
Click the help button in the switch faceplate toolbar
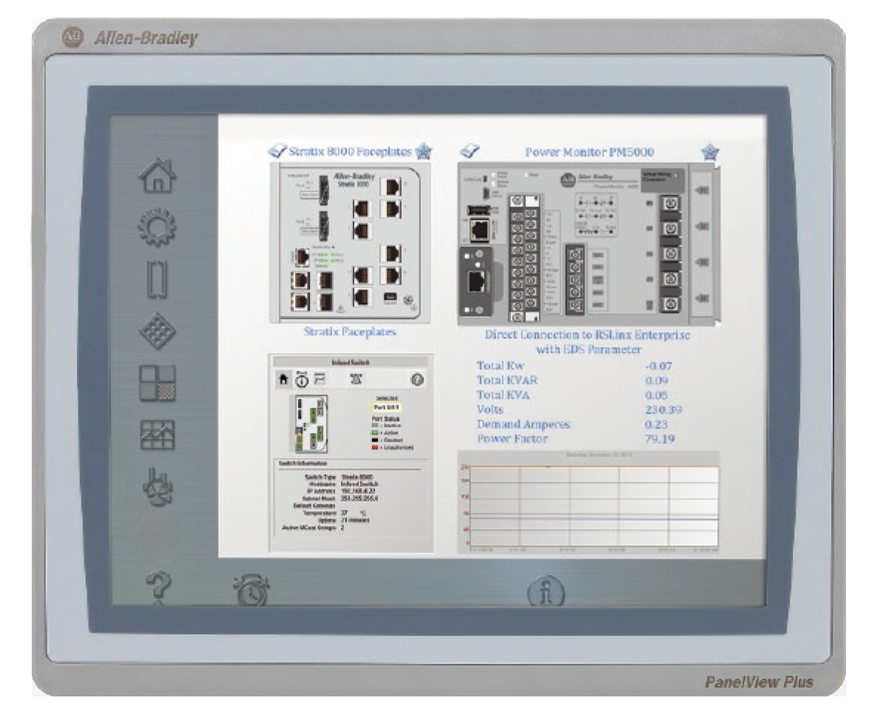tap(416, 379)
